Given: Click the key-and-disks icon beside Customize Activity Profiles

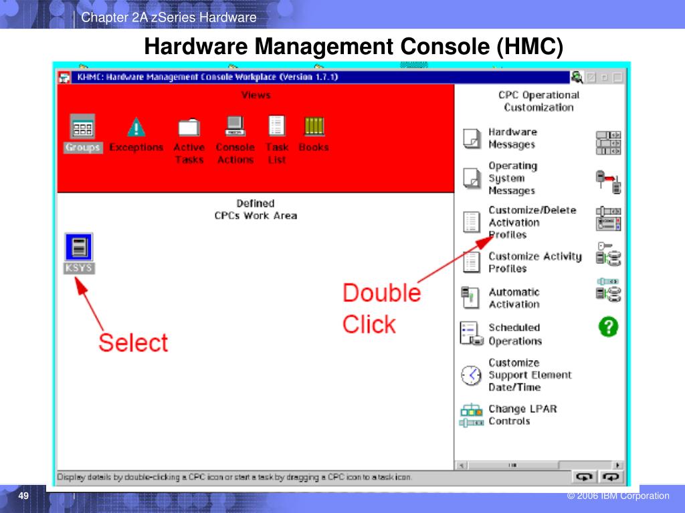Looking at the screenshot, I should point(608,254).
